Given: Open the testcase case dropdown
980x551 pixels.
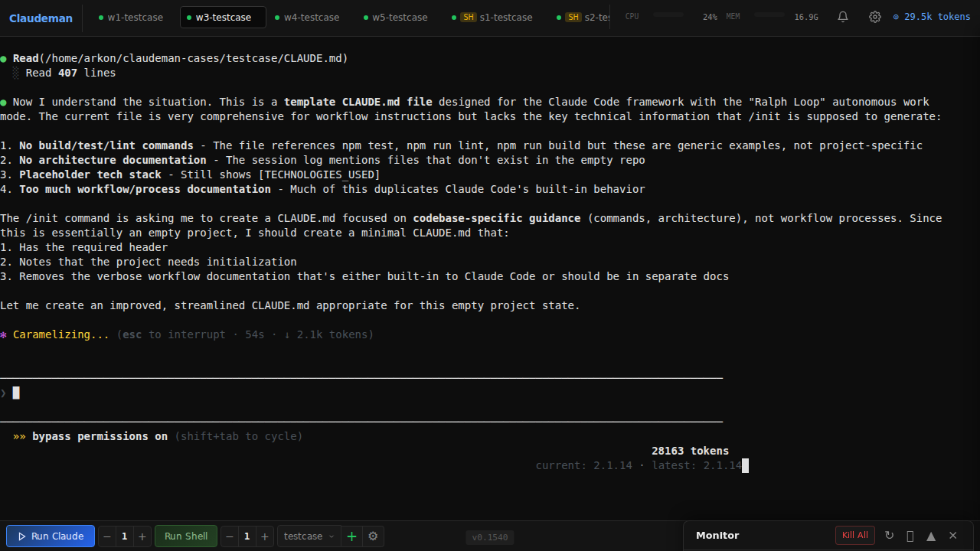Looking at the screenshot, I should pos(309,536).
